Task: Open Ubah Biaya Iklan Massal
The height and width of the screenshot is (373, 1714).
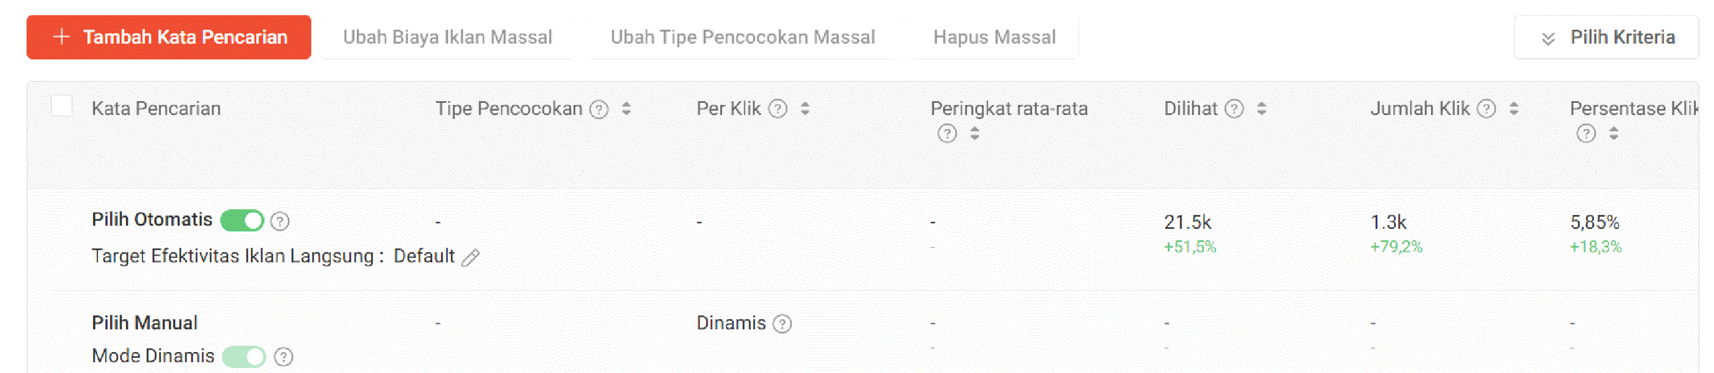Action: click(447, 38)
